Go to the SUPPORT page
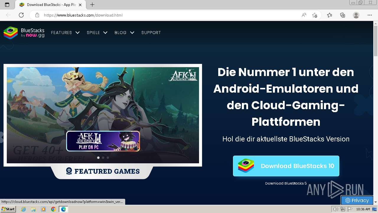The image size is (378, 213). (151, 33)
